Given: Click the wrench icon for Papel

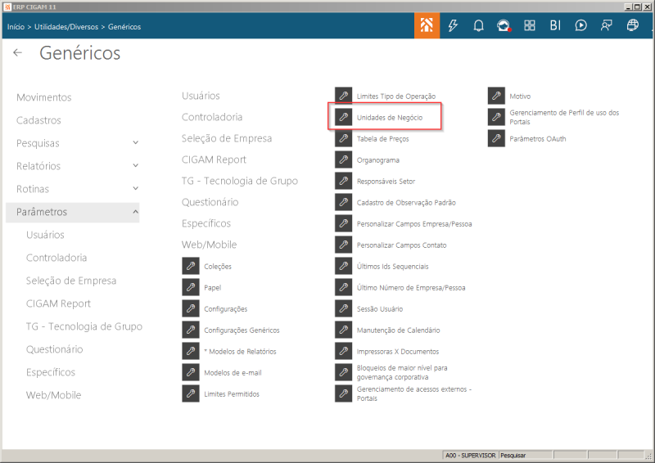Looking at the screenshot, I should (191, 287).
